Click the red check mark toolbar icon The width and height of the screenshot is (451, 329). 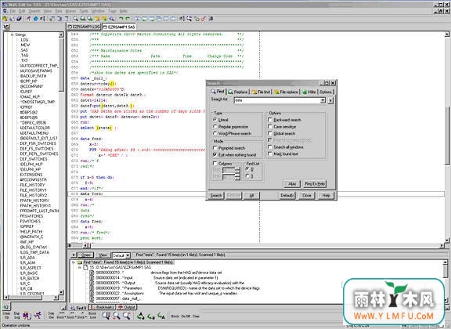pyautogui.click(x=204, y=19)
